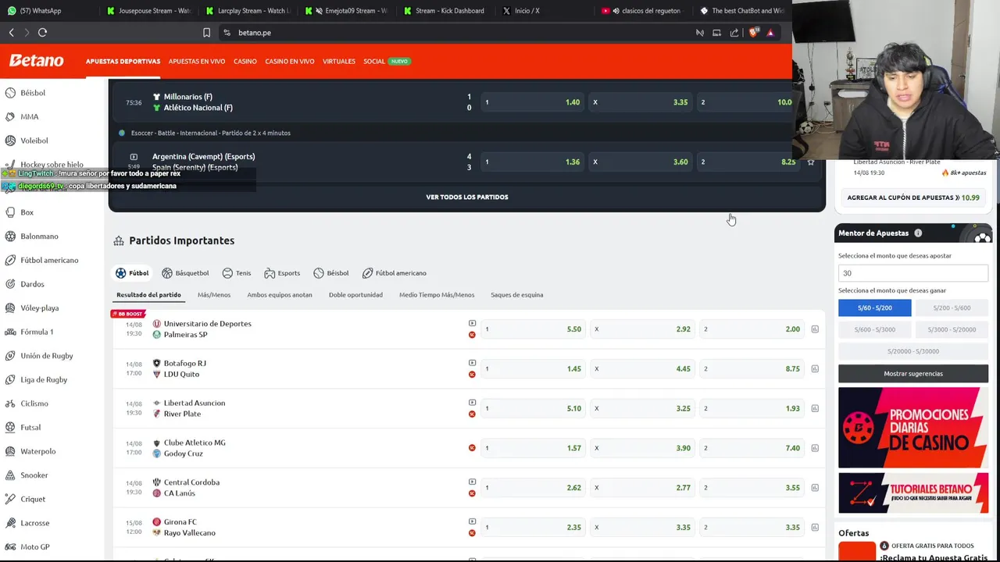Image resolution: width=1000 pixels, height=562 pixels.
Task: Click info icon next to Mentor de Apuestas
Action: click(x=918, y=233)
